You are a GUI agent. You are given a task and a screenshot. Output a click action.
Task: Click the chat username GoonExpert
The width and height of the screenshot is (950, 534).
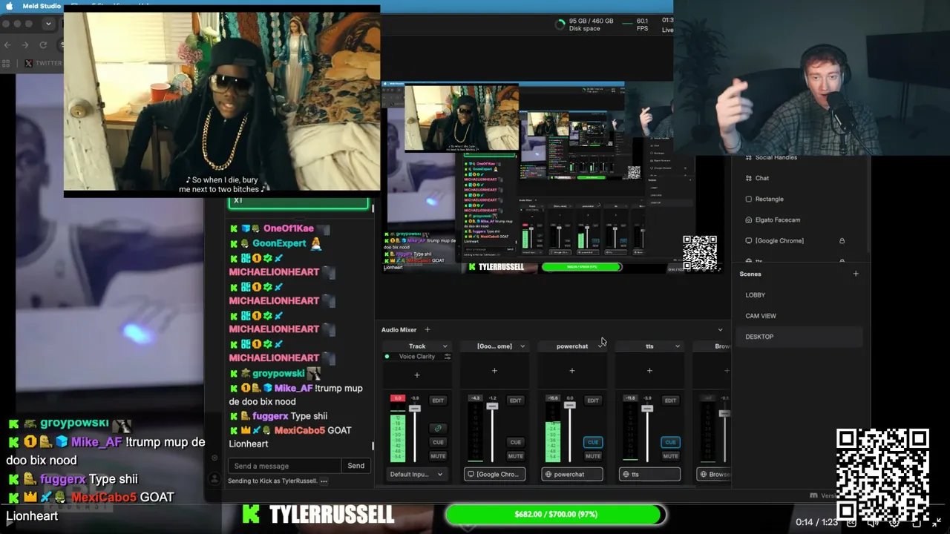[x=279, y=243]
